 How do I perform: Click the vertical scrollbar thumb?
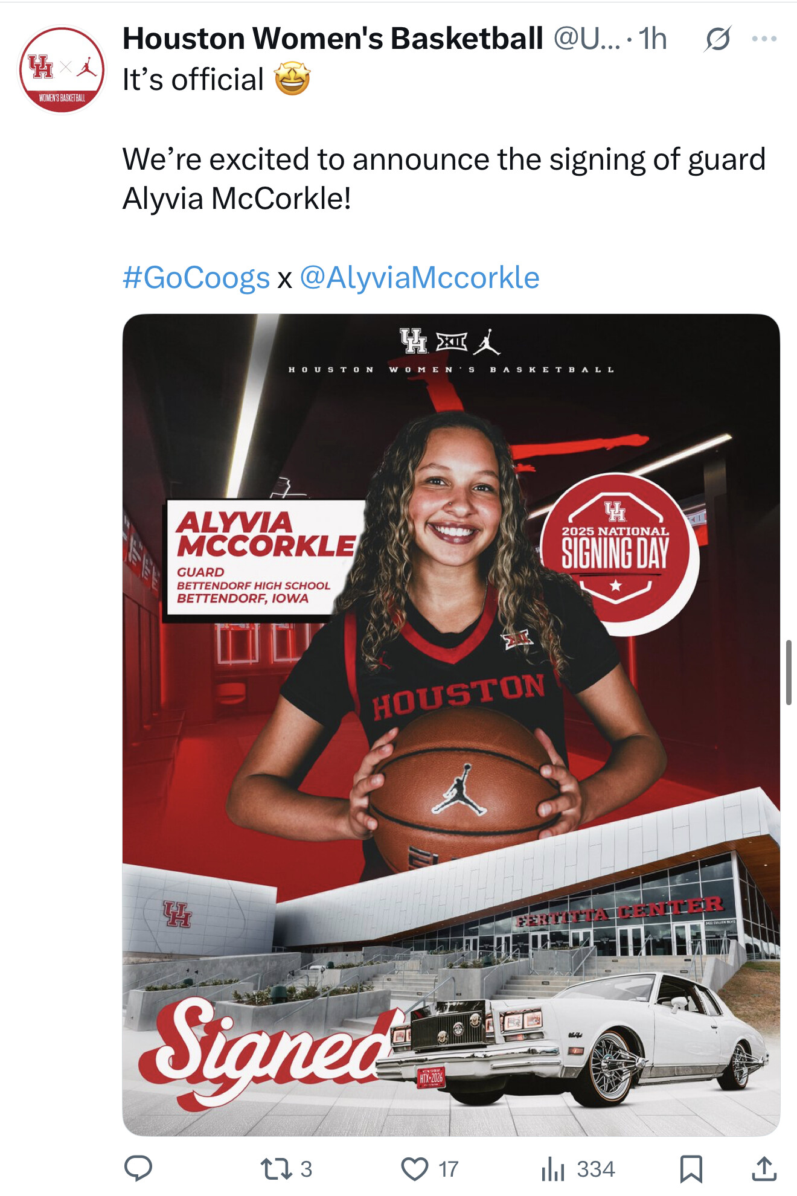tap(789, 672)
